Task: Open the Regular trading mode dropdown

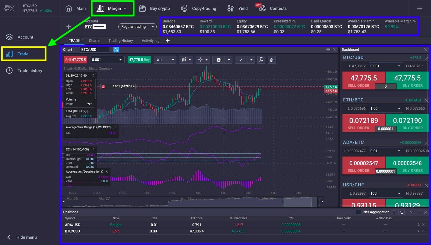Action: tap(137, 27)
